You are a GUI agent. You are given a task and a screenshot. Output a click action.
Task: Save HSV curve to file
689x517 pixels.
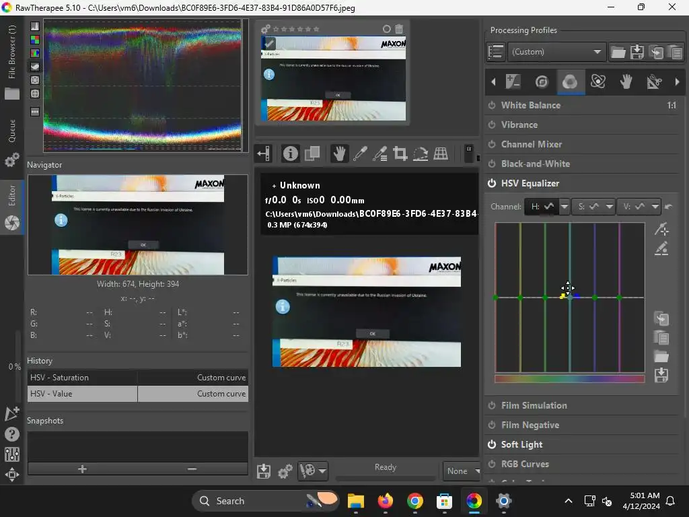click(661, 376)
